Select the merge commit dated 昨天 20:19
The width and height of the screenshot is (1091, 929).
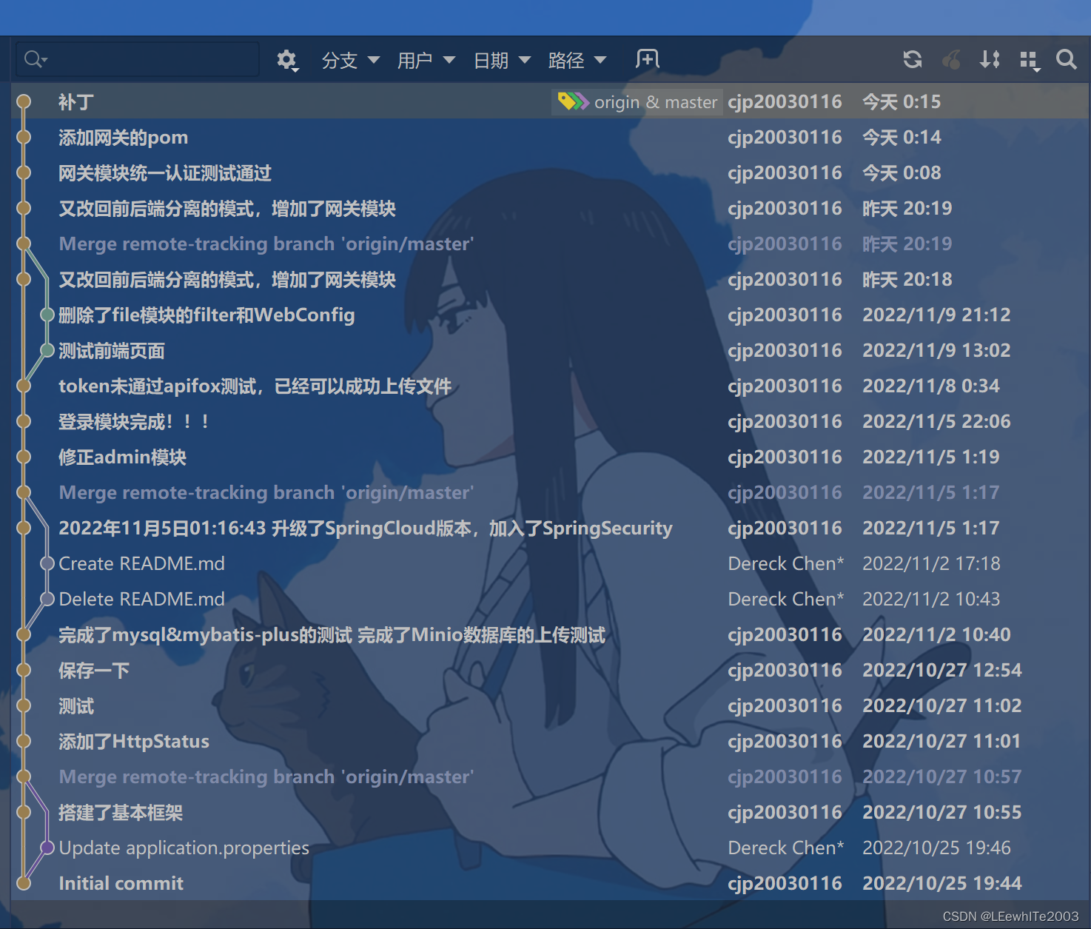tap(550, 244)
